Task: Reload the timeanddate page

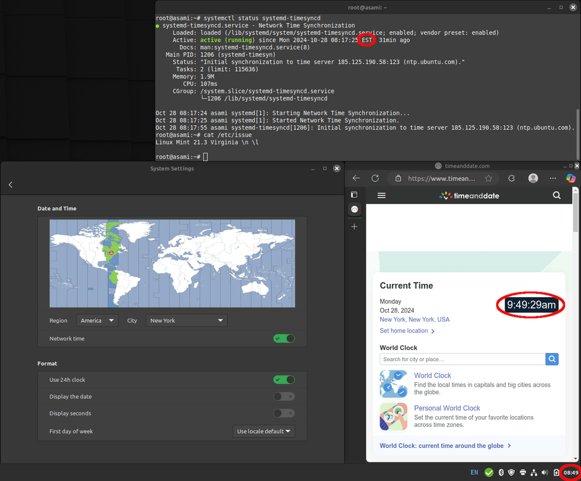Action: pyautogui.click(x=375, y=178)
